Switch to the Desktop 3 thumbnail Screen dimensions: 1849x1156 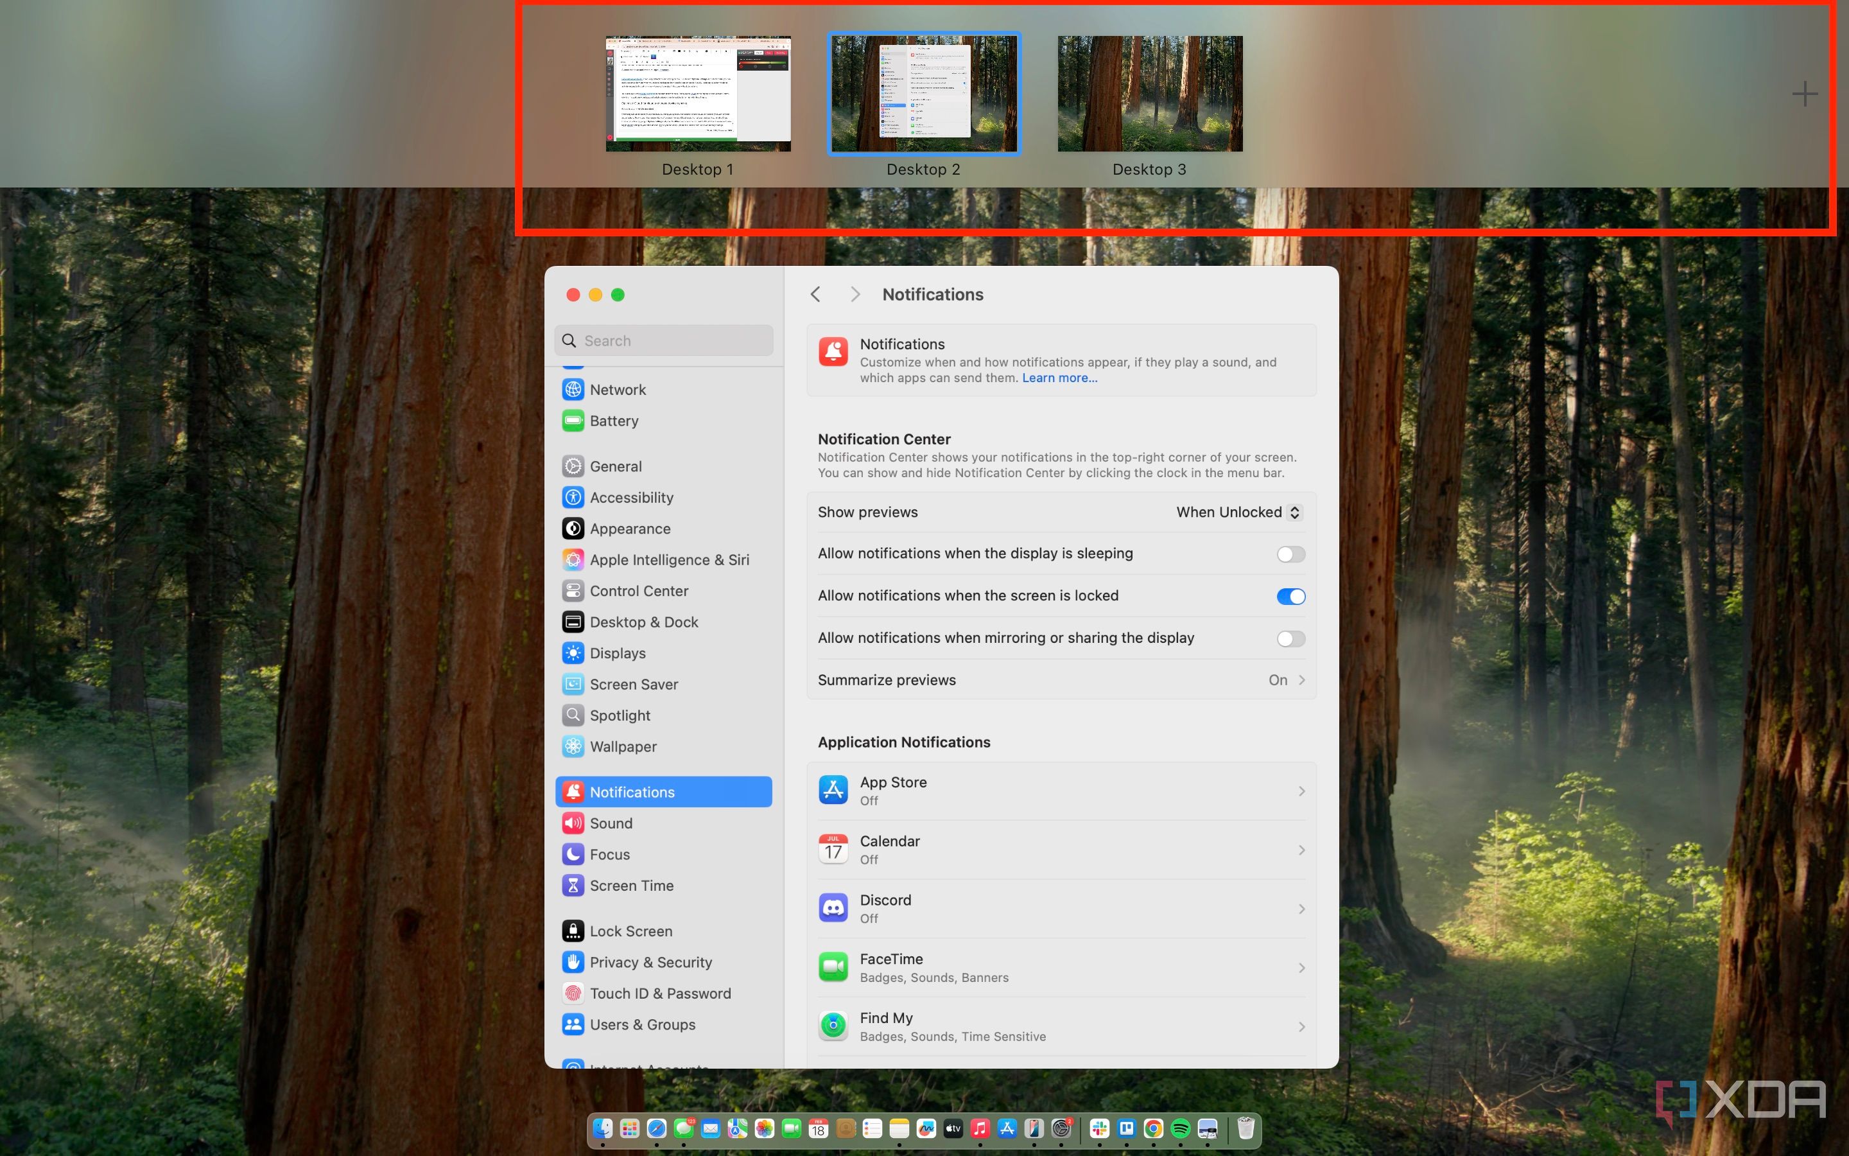1149,93
